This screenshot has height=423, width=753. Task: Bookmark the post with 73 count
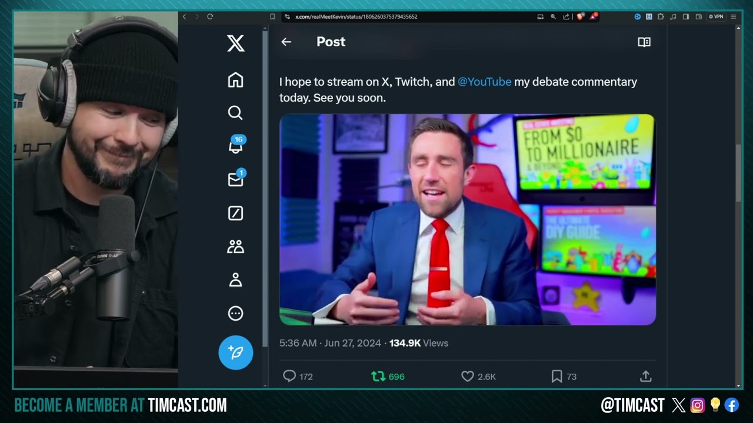[557, 376]
